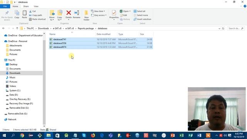Open Attachments folder in sidebar
The width and height of the screenshot is (247, 139).
pos(14,46)
